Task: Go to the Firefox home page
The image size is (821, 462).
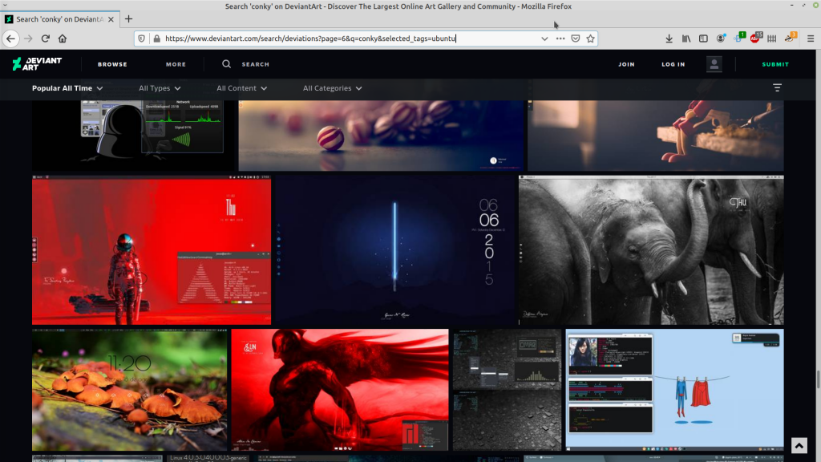Action: [63, 38]
